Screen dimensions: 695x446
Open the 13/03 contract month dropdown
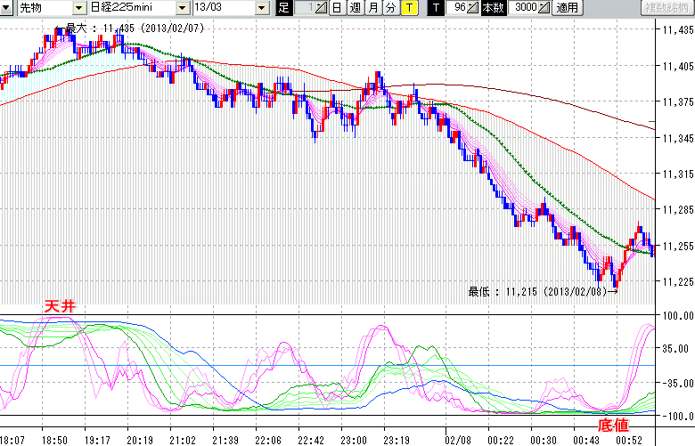click(261, 8)
